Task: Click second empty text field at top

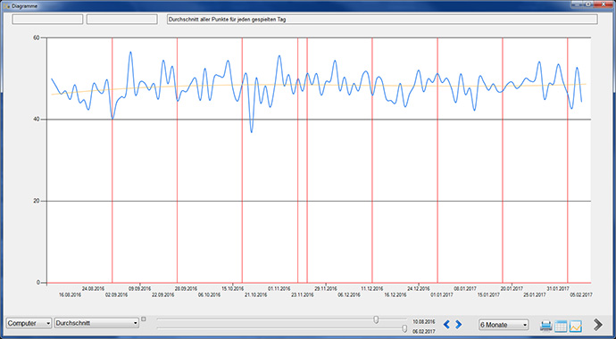Action: click(122, 20)
